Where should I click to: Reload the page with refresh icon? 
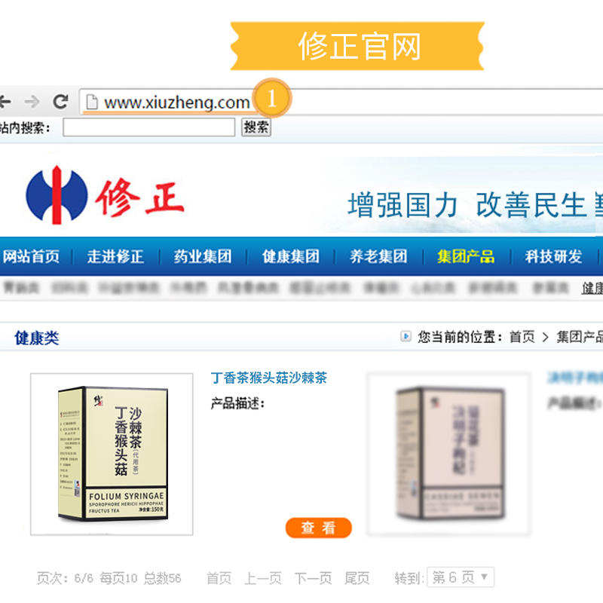(60, 102)
